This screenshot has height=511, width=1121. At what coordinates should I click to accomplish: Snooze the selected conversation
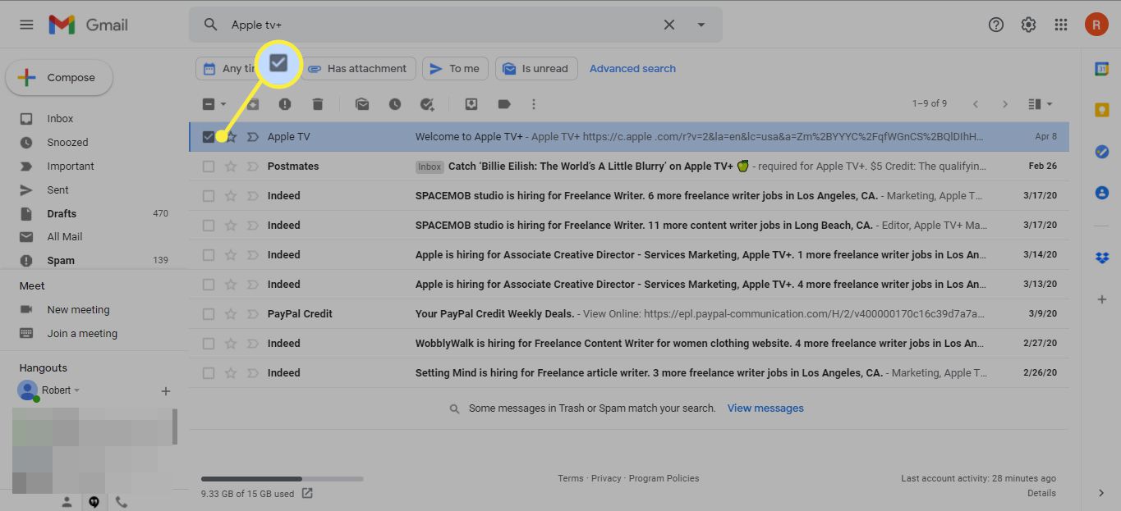(394, 104)
